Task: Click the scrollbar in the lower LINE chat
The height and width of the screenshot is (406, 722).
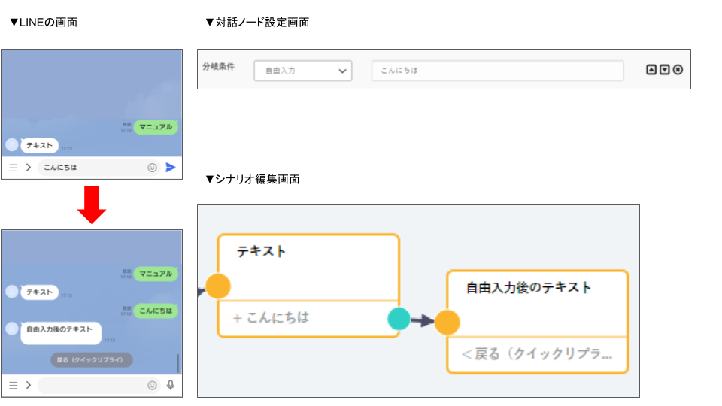Action: [178, 364]
